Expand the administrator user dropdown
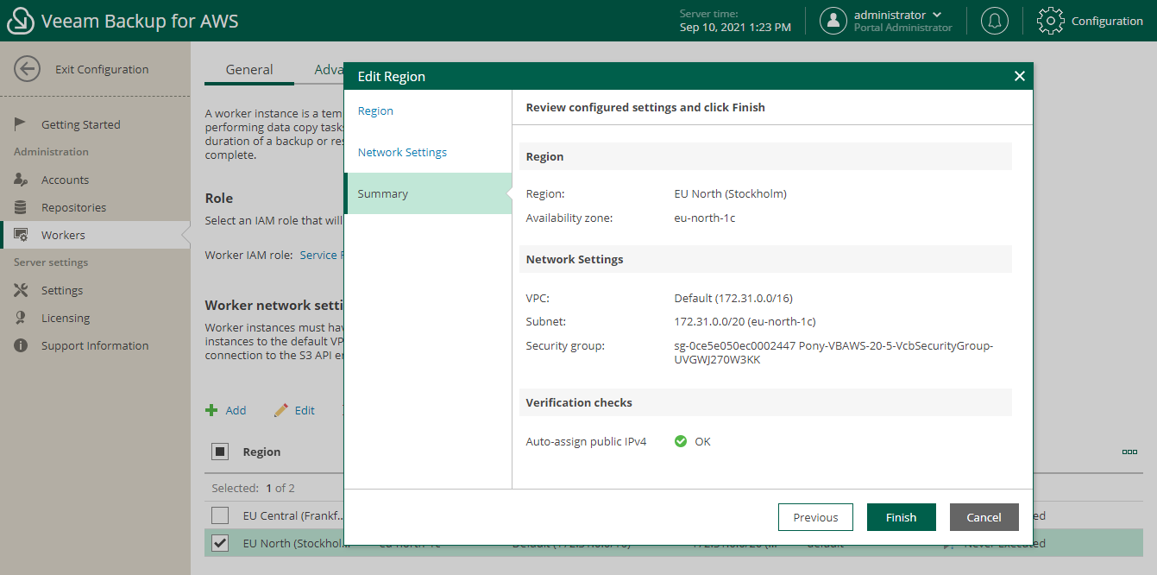The height and width of the screenshot is (575, 1157). click(x=937, y=15)
